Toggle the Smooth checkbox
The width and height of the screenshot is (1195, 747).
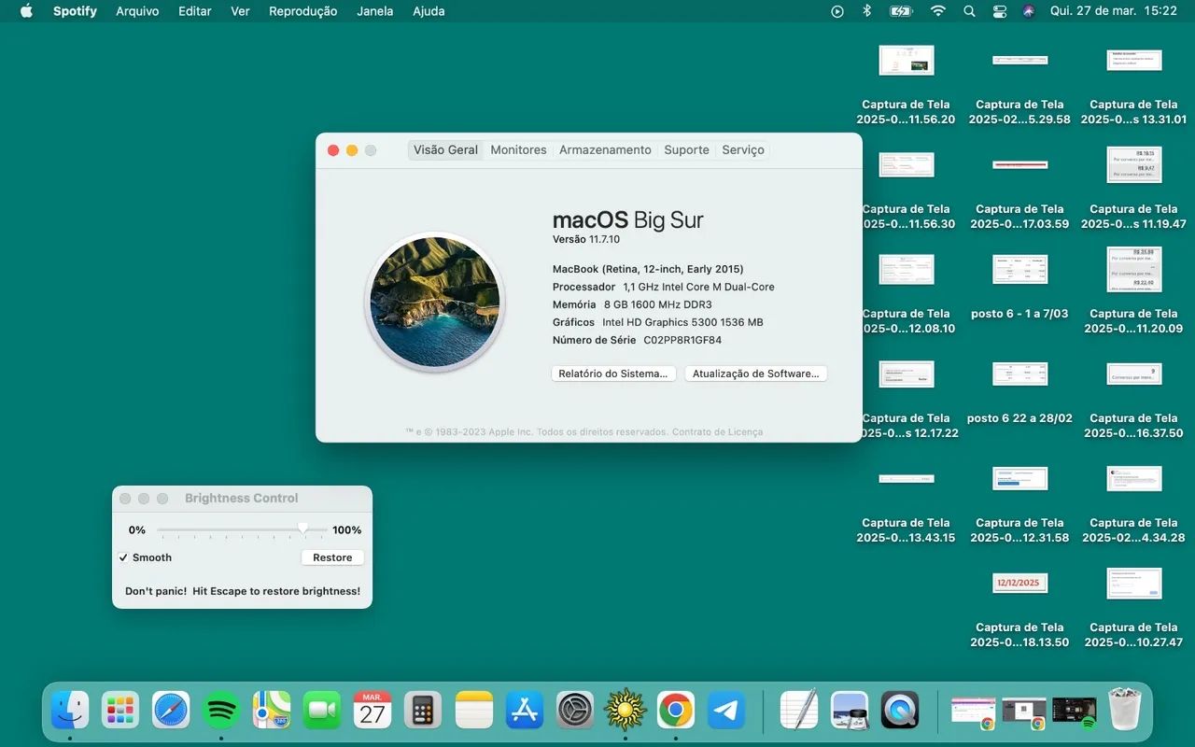tap(123, 557)
